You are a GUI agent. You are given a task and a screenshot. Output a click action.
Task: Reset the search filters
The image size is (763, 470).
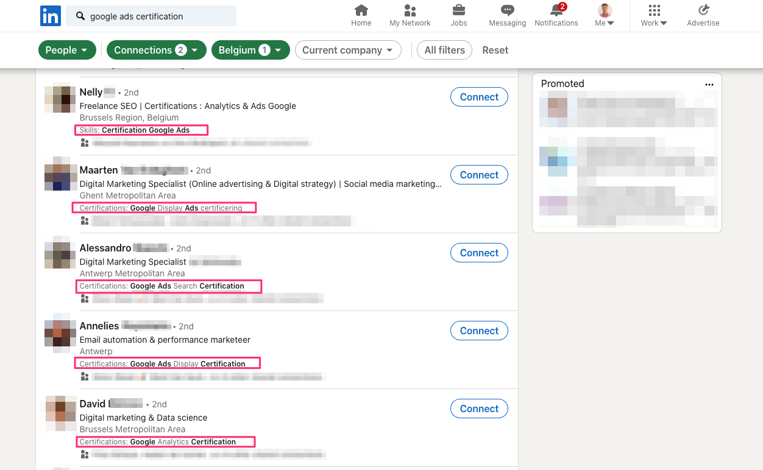[x=495, y=50]
